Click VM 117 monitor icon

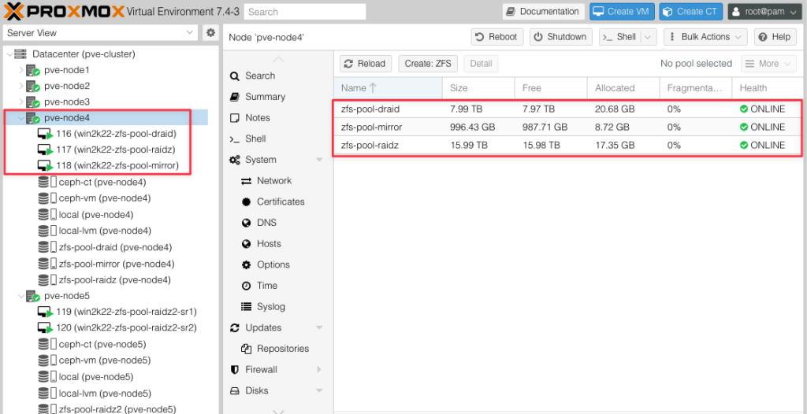(x=45, y=150)
